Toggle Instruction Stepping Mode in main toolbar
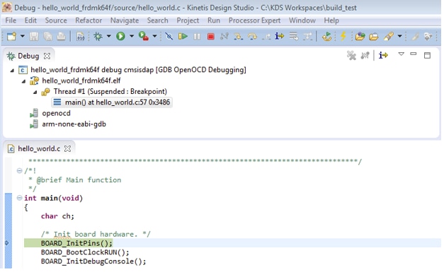This screenshot has height=272, width=444. [x=279, y=36]
